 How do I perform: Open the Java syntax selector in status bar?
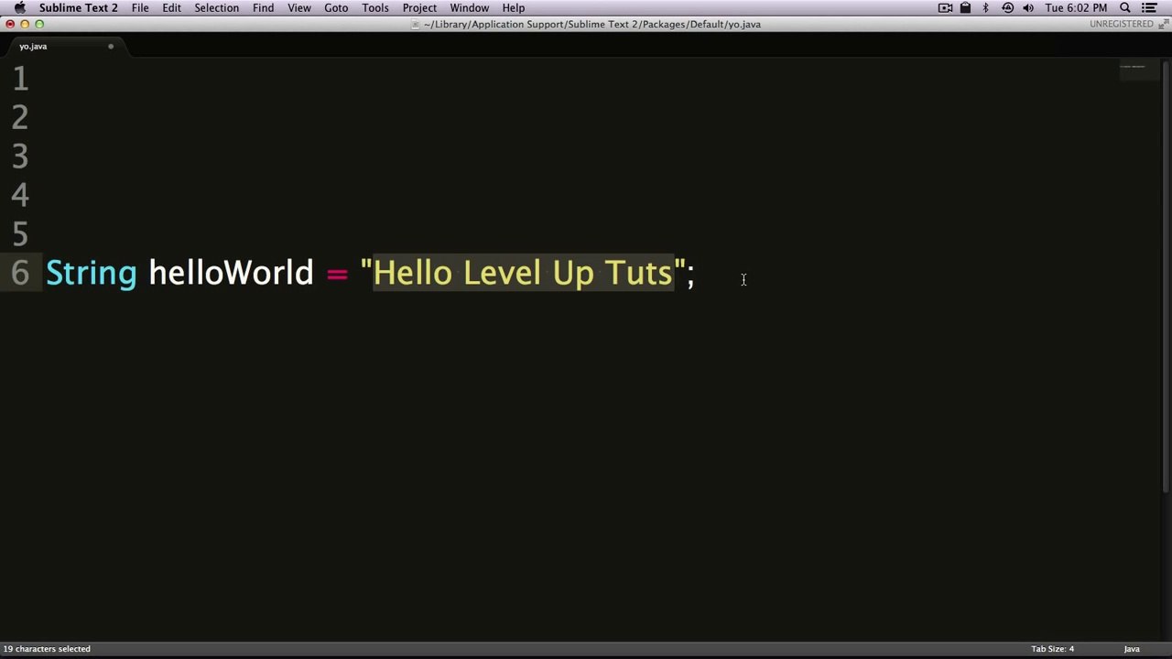pos(1132,649)
